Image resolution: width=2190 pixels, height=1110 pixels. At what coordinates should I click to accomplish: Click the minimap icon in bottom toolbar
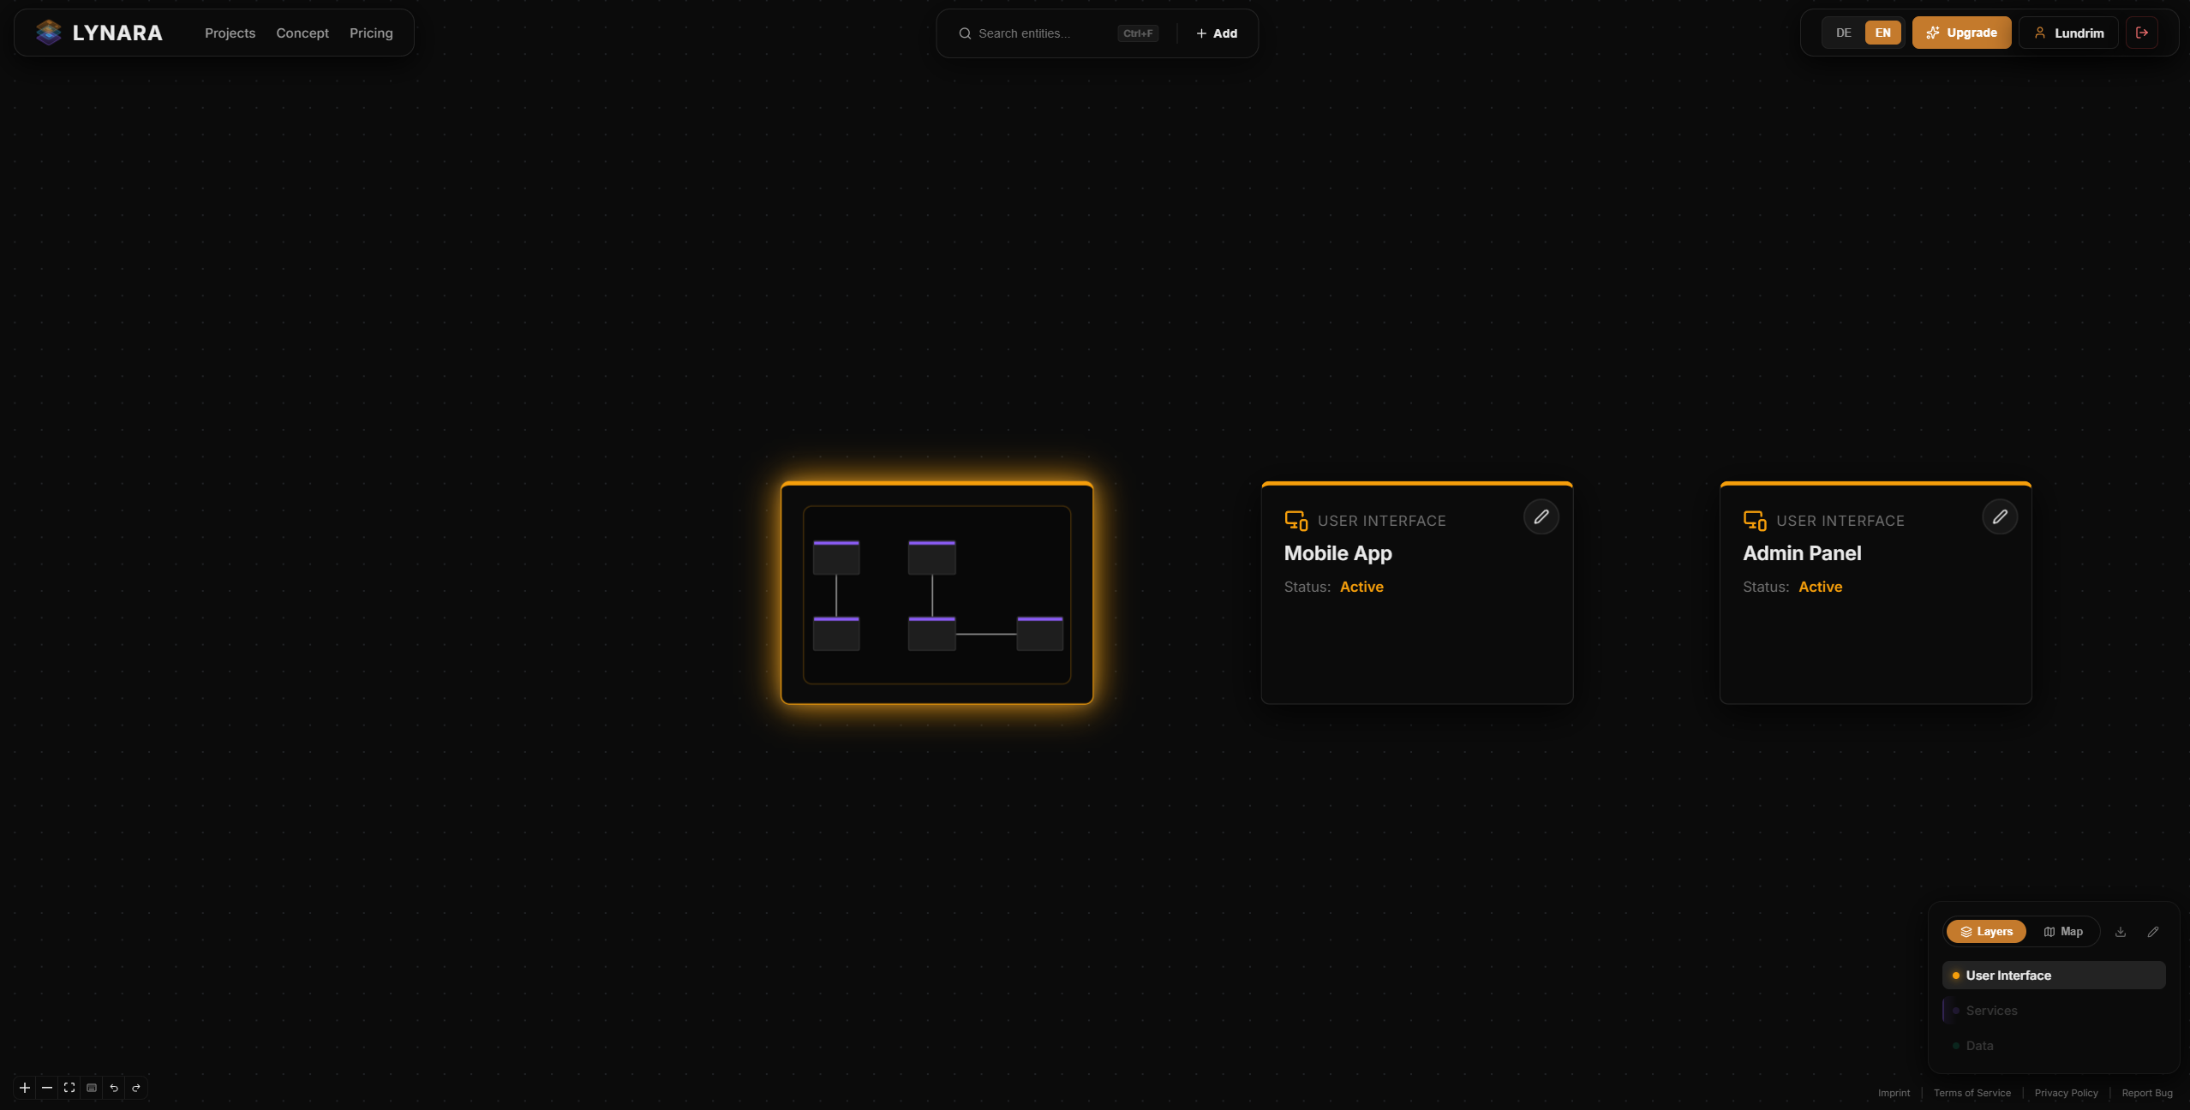click(x=91, y=1087)
